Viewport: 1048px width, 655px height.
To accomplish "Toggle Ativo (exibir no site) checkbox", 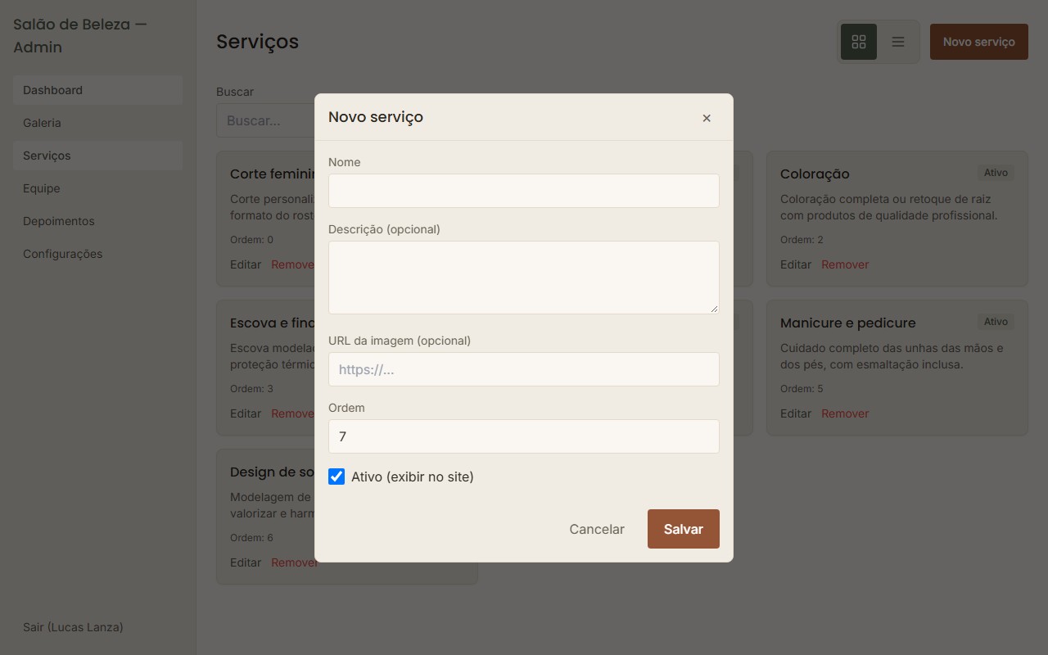I will [337, 477].
